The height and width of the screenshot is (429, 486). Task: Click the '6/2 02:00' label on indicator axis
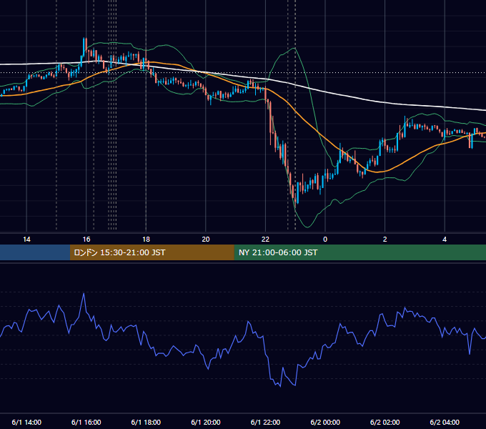[x=385, y=422]
